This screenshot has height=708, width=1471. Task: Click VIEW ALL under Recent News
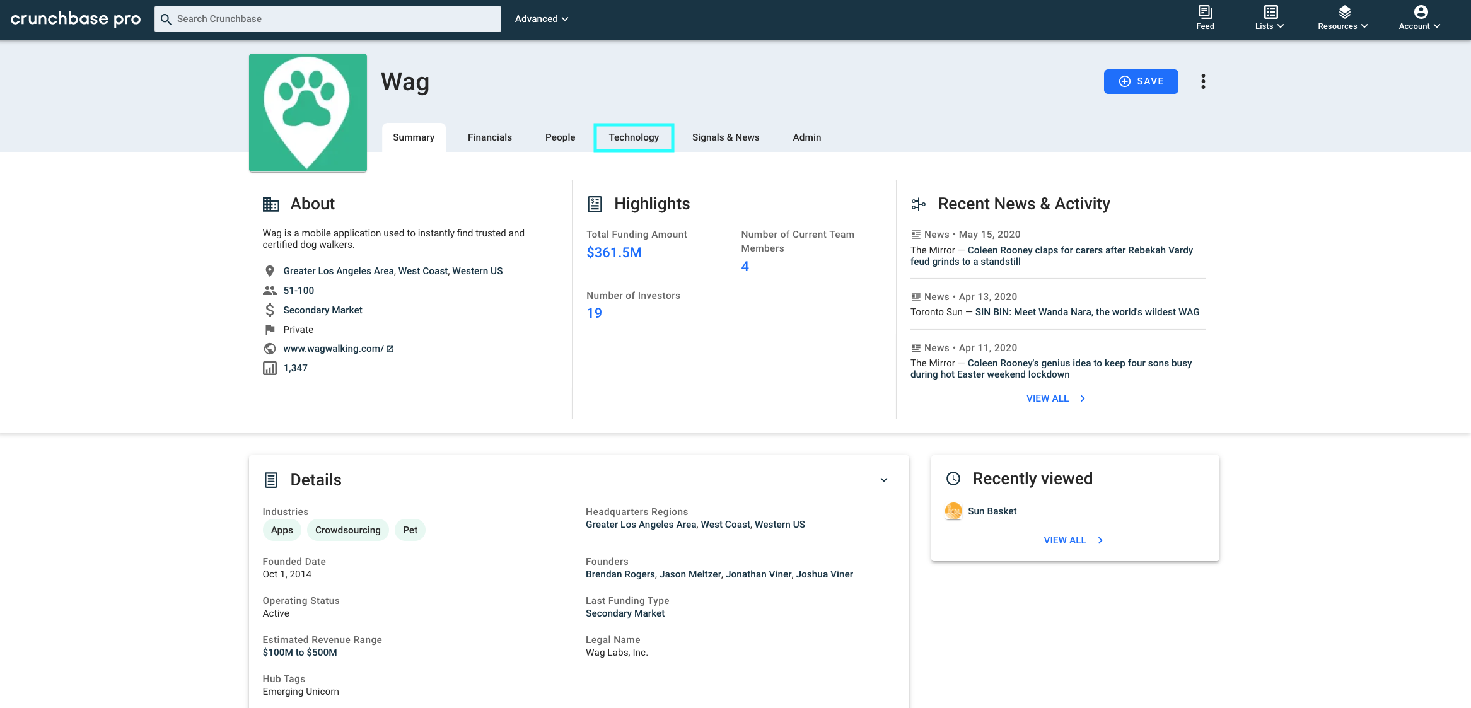click(x=1055, y=398)
